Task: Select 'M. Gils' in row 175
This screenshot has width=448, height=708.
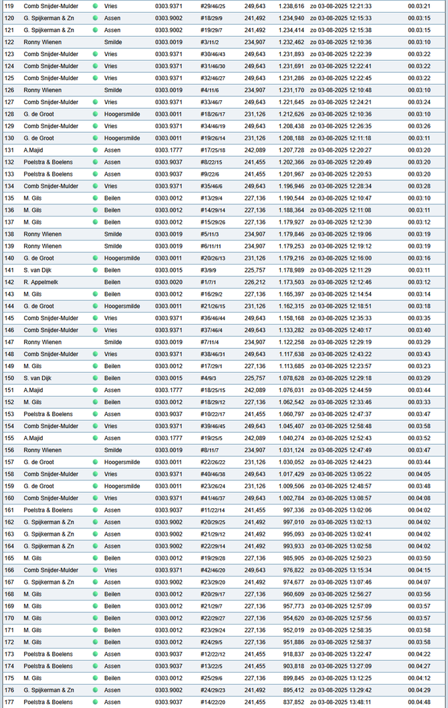Action: pyautogui.click(x=33, y=678)
